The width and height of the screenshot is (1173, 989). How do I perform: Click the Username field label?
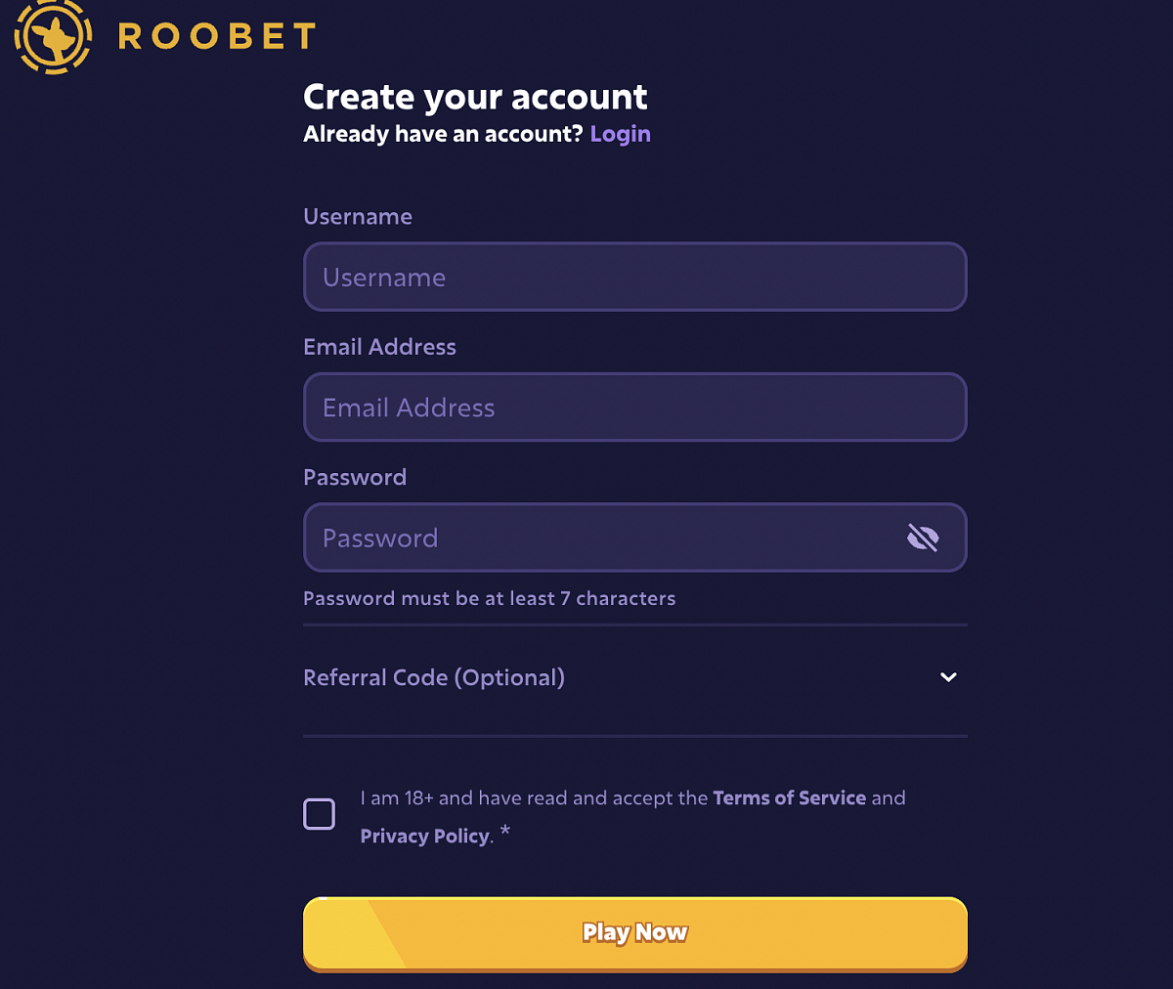point(358,216)
